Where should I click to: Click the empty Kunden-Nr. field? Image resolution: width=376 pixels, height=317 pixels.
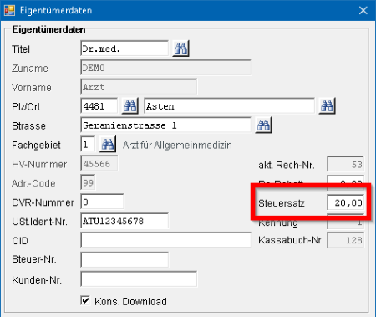tap(139, 279)
